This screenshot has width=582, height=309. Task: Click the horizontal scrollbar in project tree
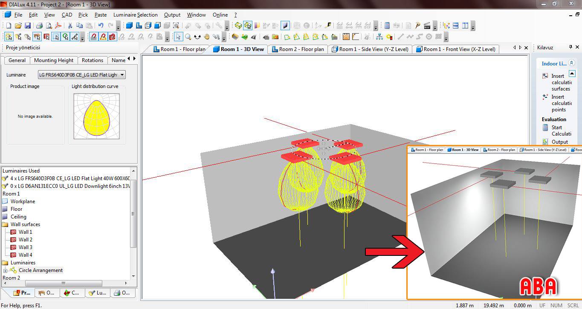64,283
